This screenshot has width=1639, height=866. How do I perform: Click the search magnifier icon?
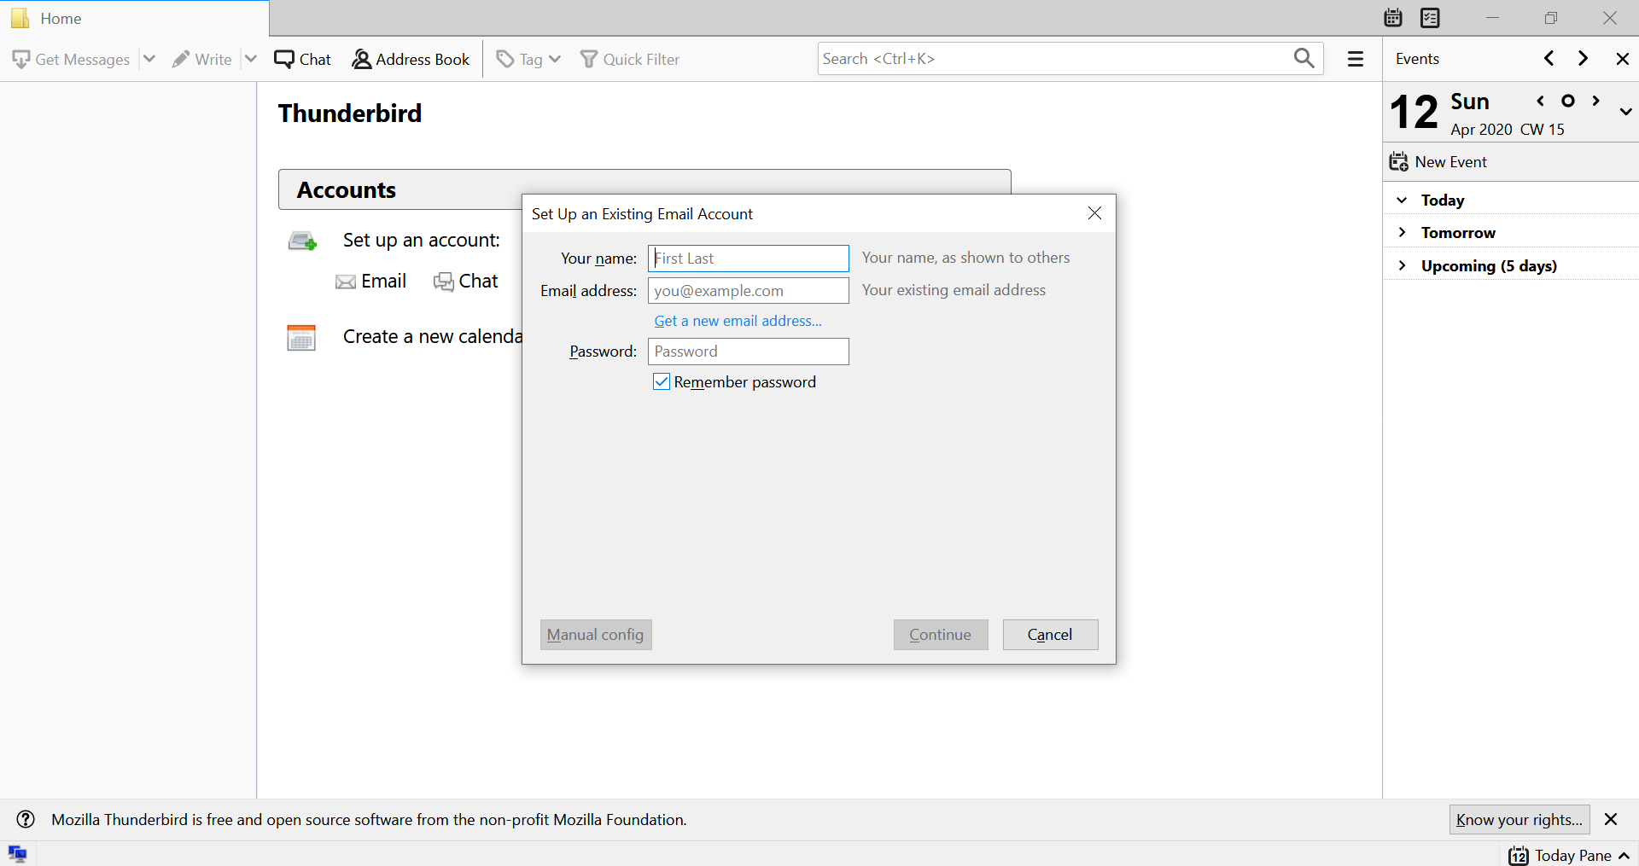[1304, 58]
